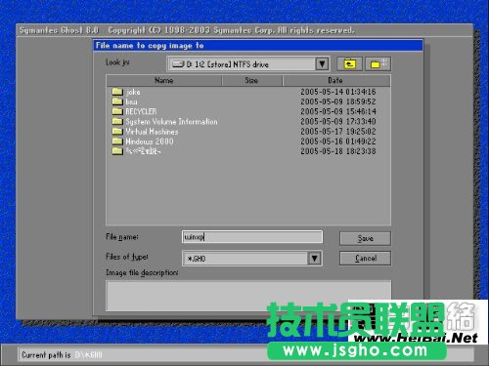
Task: Sort by the Name column header
Action: point(164,80)
